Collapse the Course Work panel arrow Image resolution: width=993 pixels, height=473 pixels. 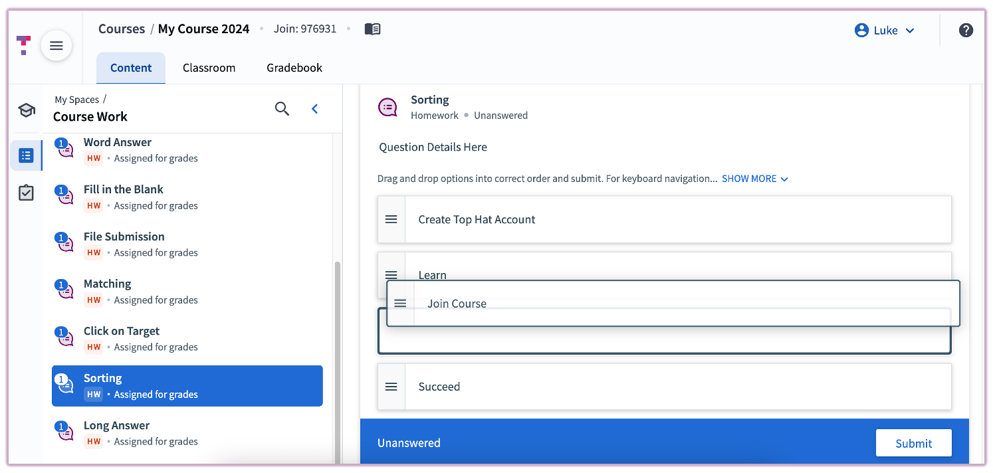pos(315,109)
